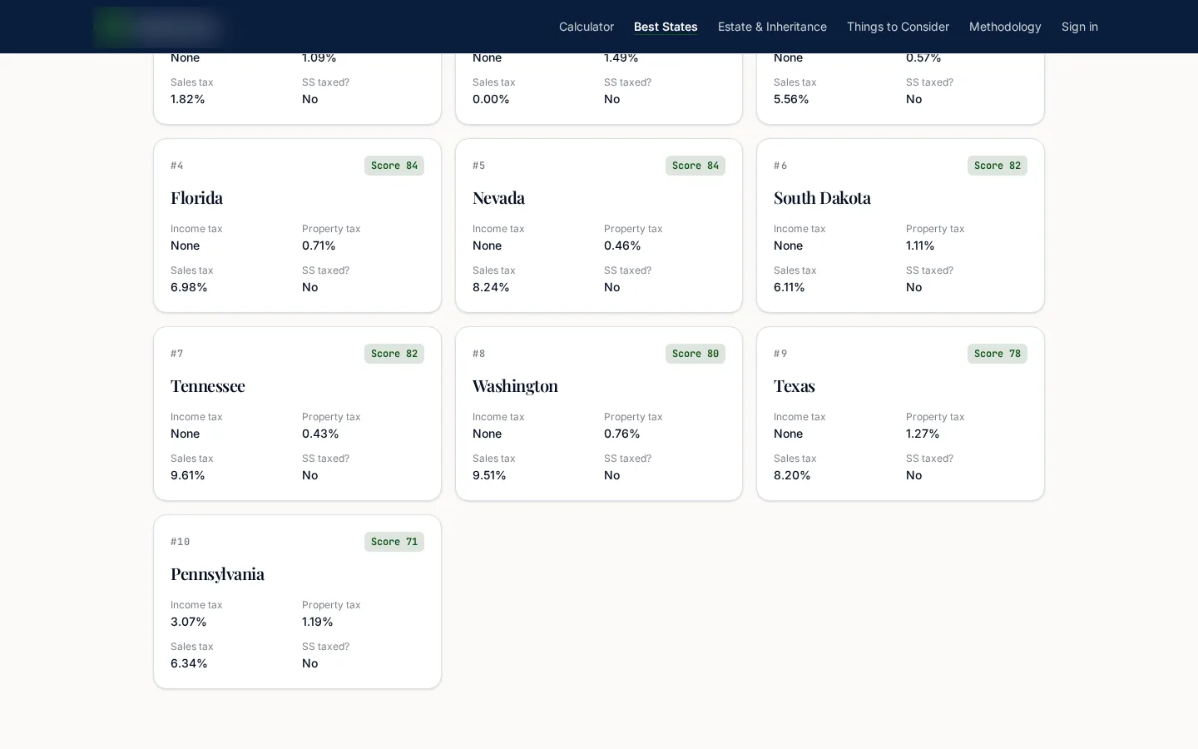The image size is (1198, 749).
Task: Click the #7 rank label
Action: pos(177,354)
